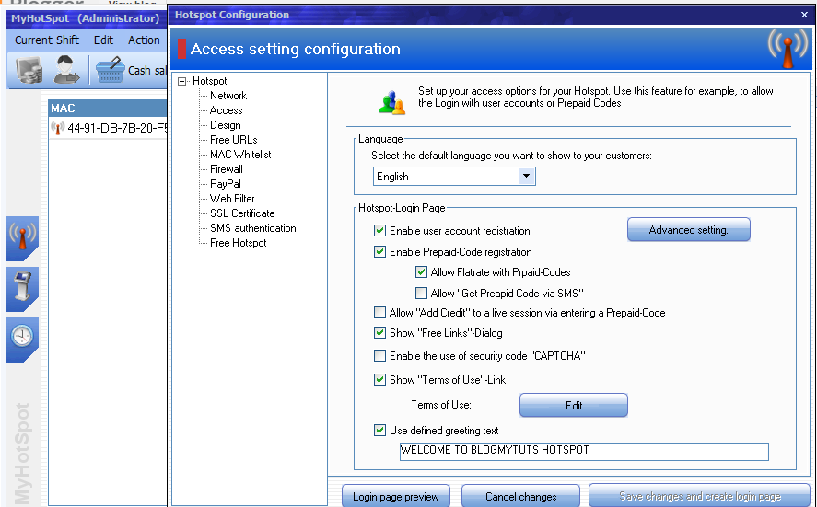Toggle Enable user account registration checkbox
Screen dimensions: 817x507
click(x=379, y=231)
